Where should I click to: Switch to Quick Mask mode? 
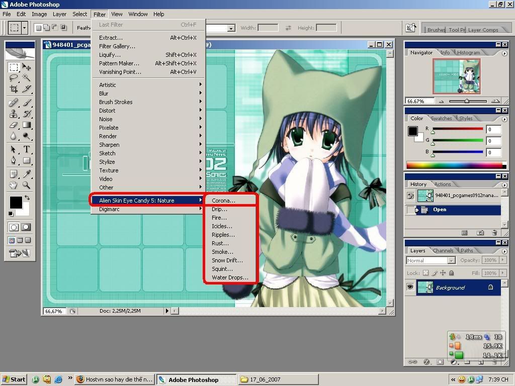pos(26,227)
